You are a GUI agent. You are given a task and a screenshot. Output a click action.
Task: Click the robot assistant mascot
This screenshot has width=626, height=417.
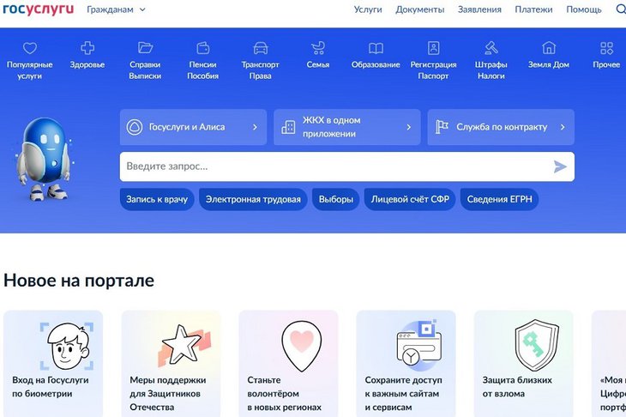(45, 159)
